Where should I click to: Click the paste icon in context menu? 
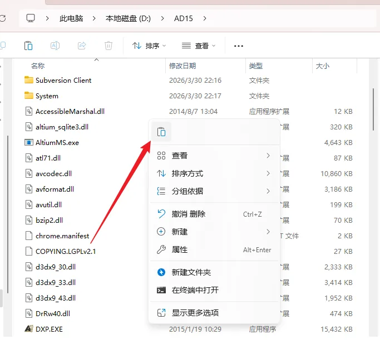pos(161,132)
